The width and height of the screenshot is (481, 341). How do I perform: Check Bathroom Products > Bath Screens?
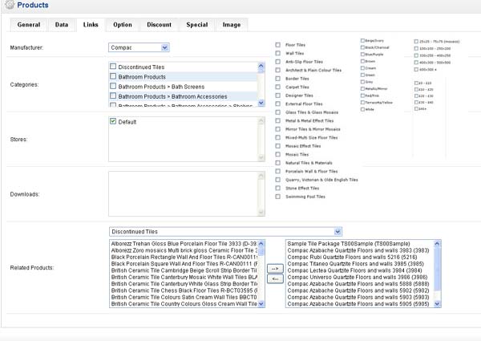[113, 86]
